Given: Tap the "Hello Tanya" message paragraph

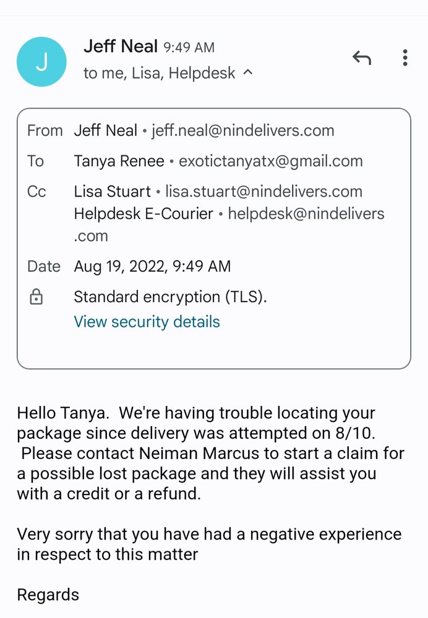Looking at the screenshot, I should coord(210,453).
